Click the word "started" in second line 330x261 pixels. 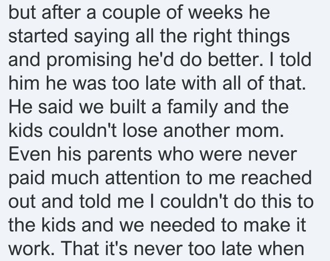pyautogui.click(x=38, y=36)
